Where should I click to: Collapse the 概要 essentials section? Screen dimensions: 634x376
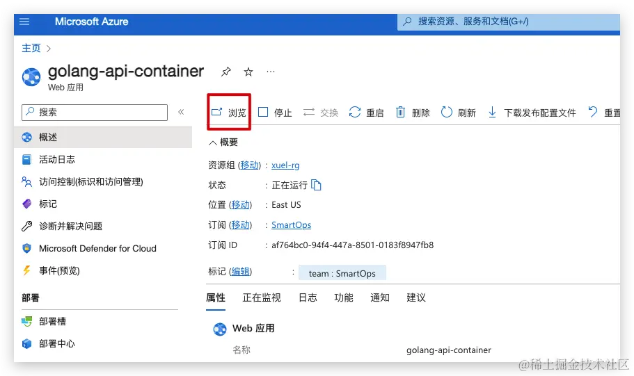click(x=223, y=142)
